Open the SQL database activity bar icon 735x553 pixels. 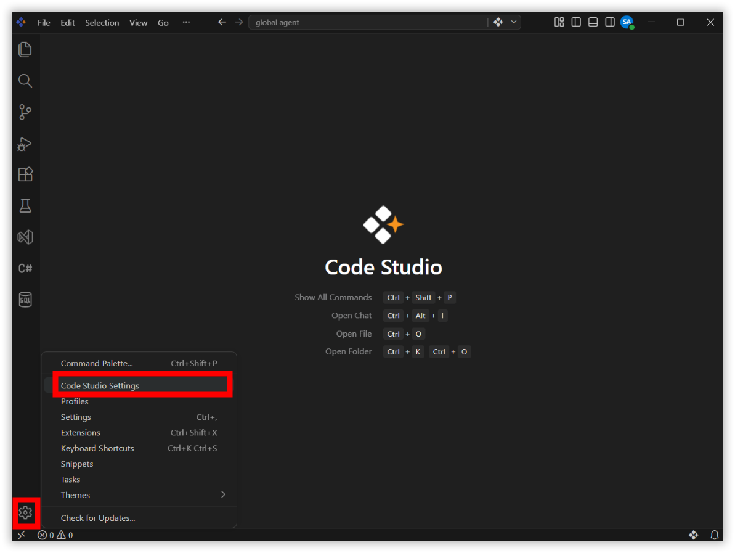point(25,299)
